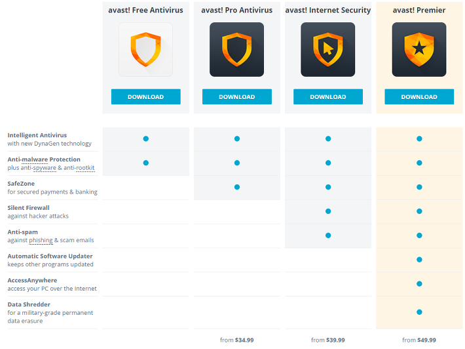Click 'keeps other programs updated' description
Image resolution: width=465 pixels, height=349 pixels.
pos(50,264)
